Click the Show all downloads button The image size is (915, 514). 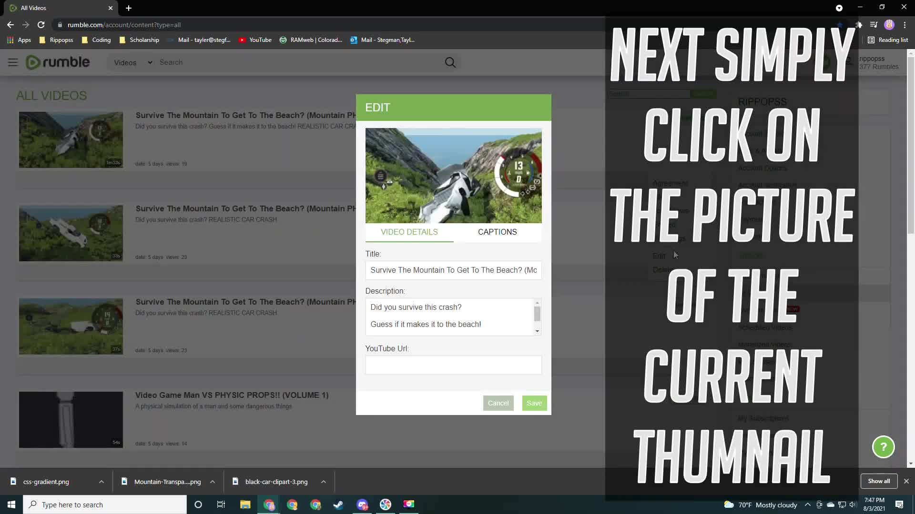coord(878,481)
